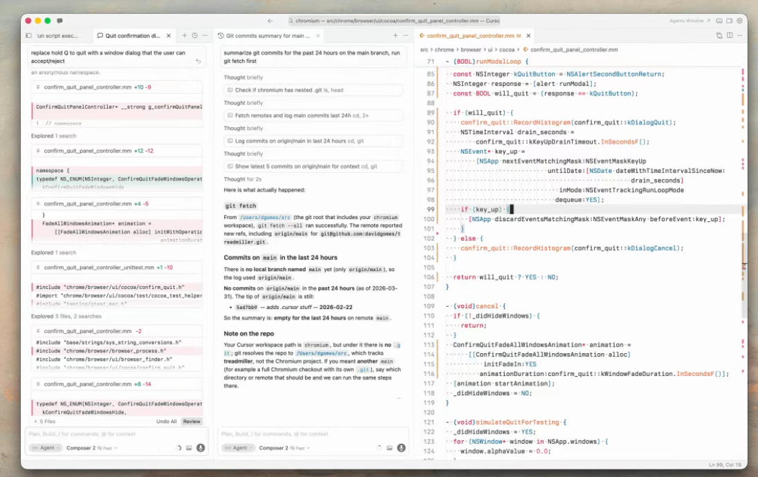Toggle the left sidebar panel icon
This screenshot has height=477, width=758.
click(x=28, y=35)
